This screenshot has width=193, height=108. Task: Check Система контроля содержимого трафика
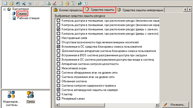point(58,86)
